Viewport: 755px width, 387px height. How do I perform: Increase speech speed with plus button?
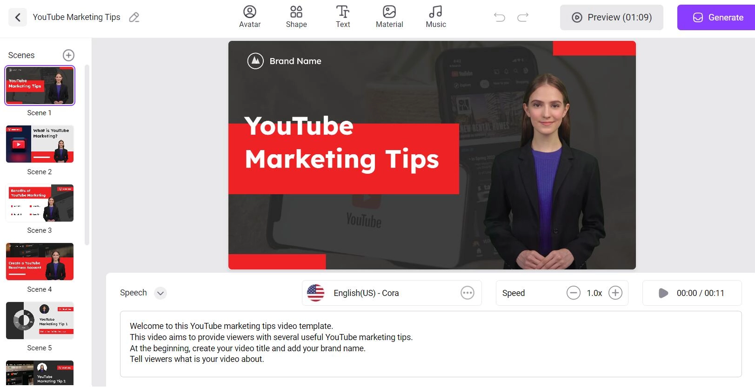pyautogui.click(x=615, y=293)
